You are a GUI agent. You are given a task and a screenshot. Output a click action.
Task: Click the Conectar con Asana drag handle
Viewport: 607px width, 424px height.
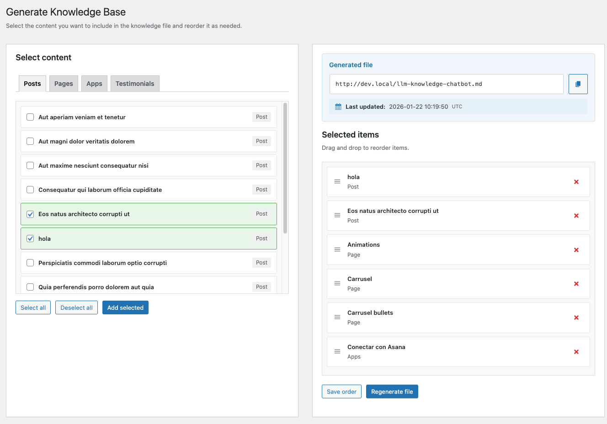[337, 351]
